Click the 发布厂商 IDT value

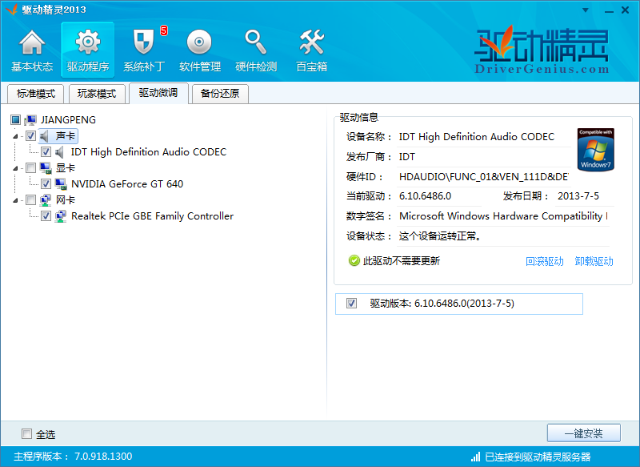tap(407, 157)
